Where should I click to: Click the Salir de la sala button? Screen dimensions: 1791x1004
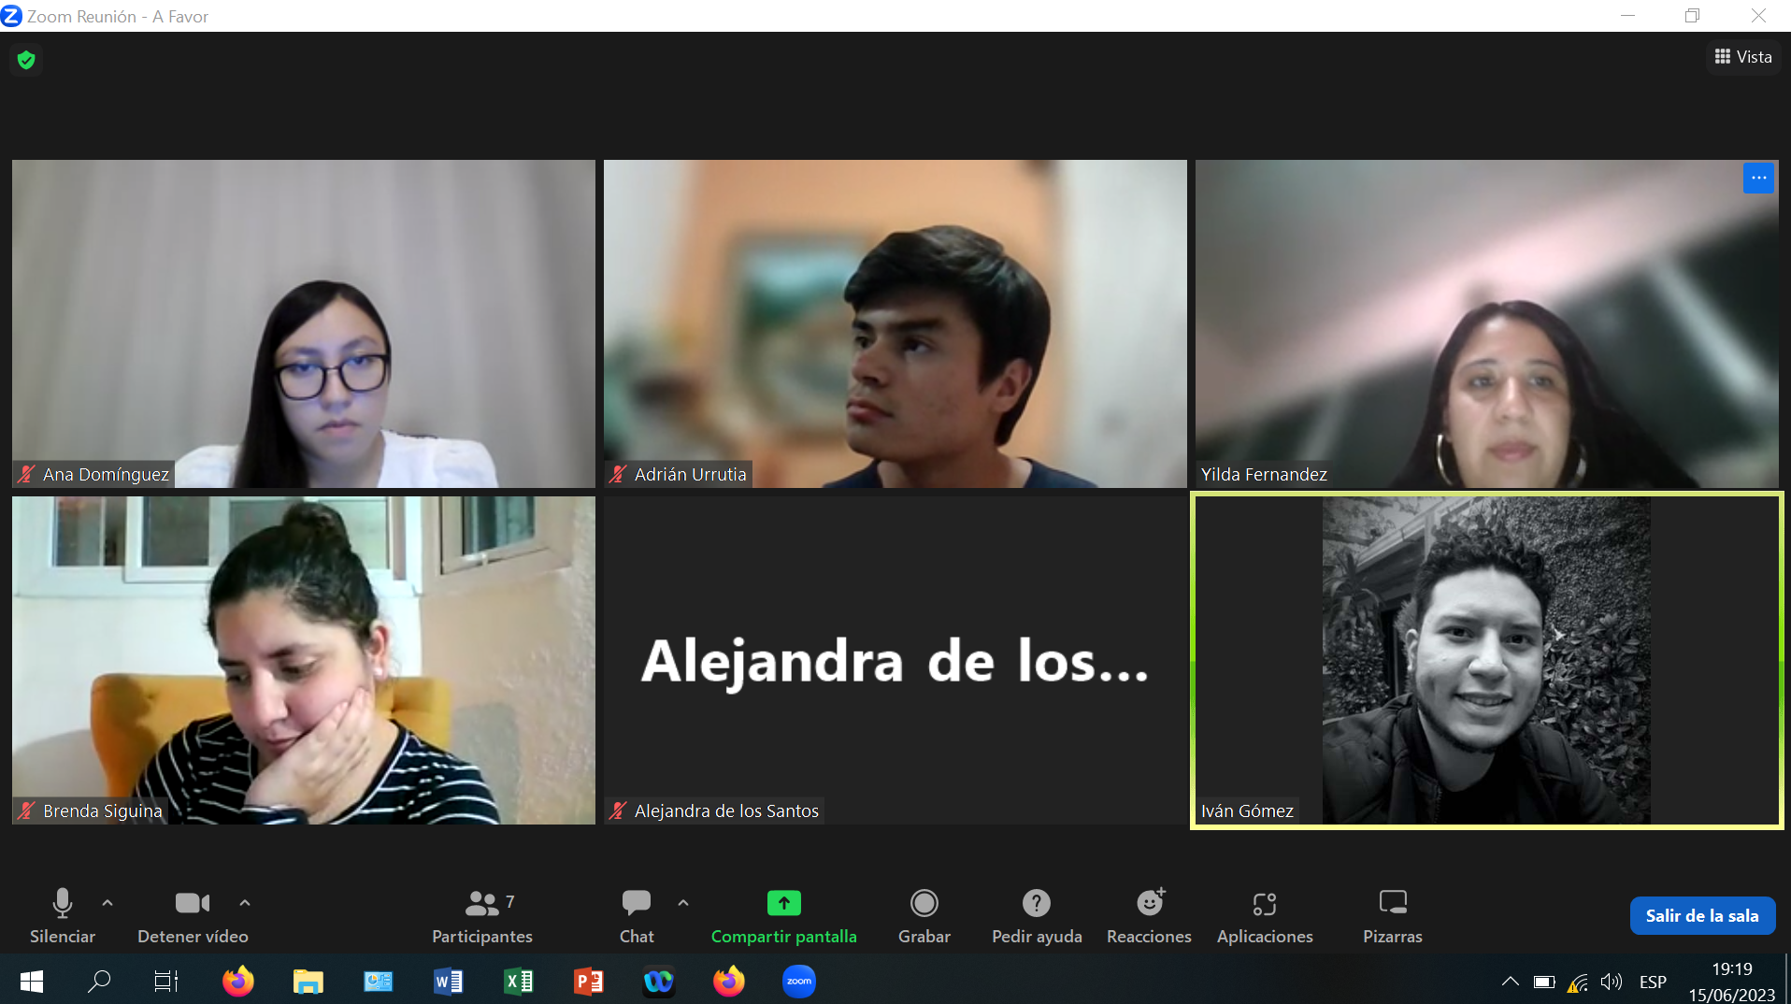(x=1701, y=916)
